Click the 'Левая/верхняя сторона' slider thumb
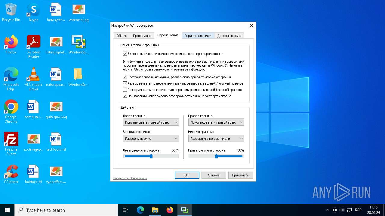Image resolution: width=385 pixels, height=216 pixels. [x=151, y=156]
